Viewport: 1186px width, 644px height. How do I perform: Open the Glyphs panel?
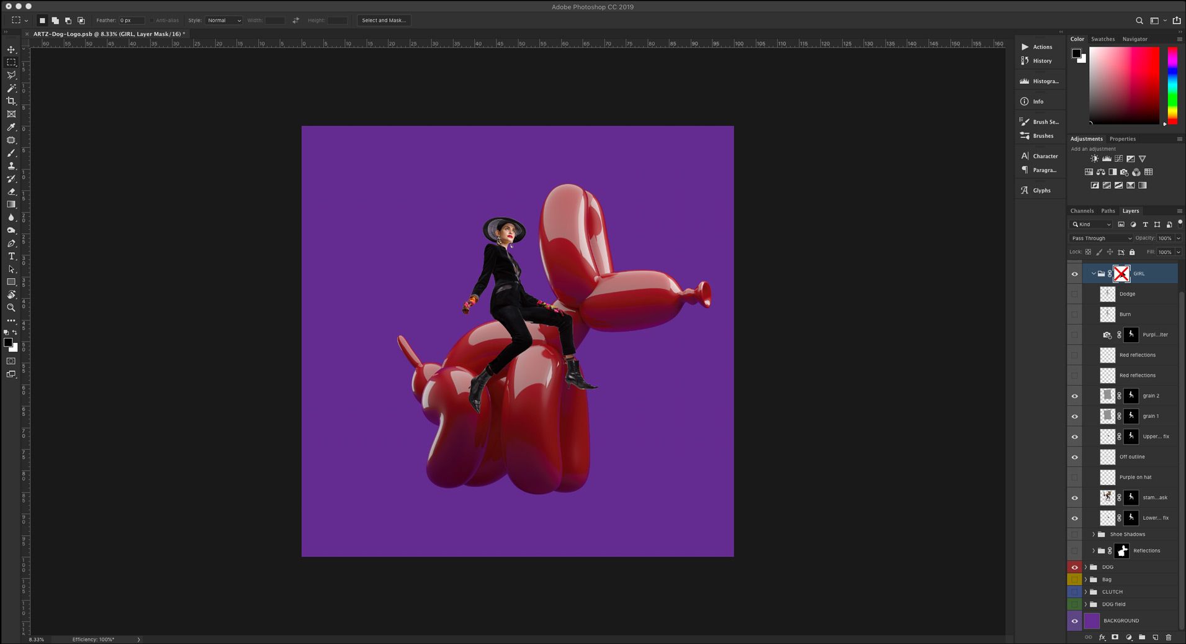pyautogui.click(x=1041, y=191)
